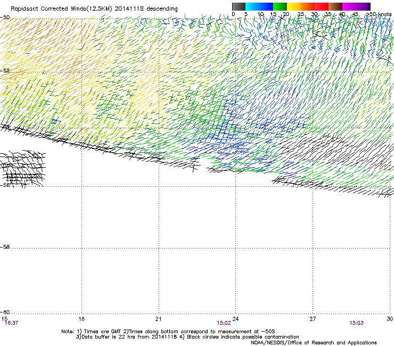The height and width of the screenshot is (346, 394).
Task: Click the -52 latitude axis label
Action: pos(5,71)
